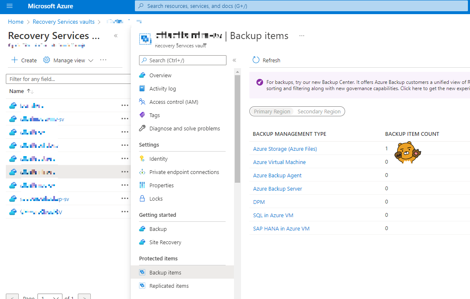The width and height of the screenshot is (470, 299).
Task: Open context menu of the vault ending in p-sv
Action: [125, 199]
